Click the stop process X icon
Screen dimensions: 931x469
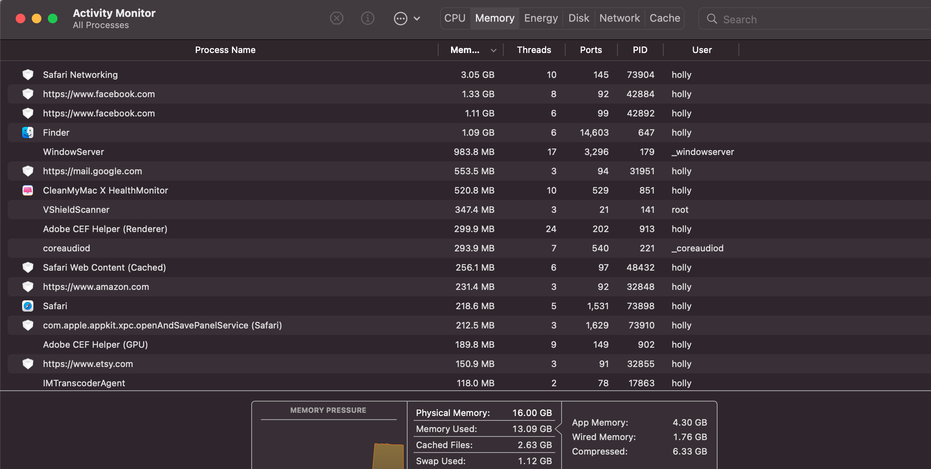(x=336, y=18)
